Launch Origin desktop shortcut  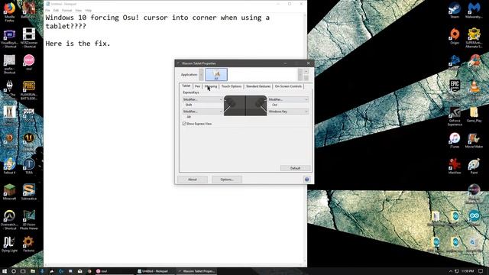click(x=455, y=36)
